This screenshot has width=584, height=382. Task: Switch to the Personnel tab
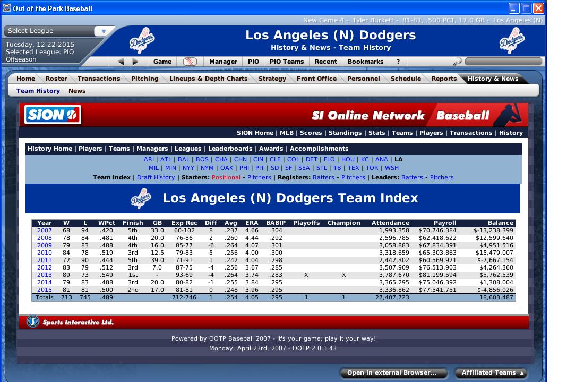[x=364, y=79]
